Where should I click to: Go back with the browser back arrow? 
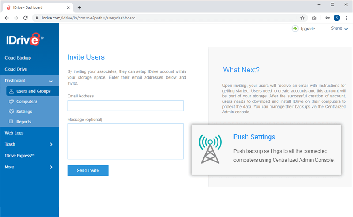7,18
